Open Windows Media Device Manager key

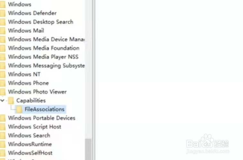click(47, 39)
